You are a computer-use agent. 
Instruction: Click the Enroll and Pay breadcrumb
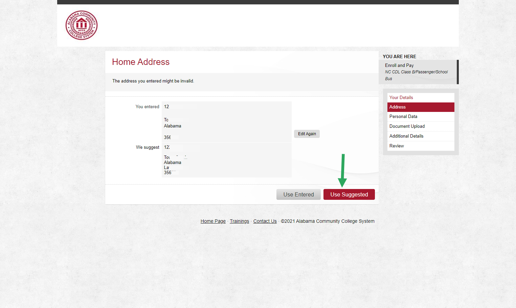(x=399, y=65)
